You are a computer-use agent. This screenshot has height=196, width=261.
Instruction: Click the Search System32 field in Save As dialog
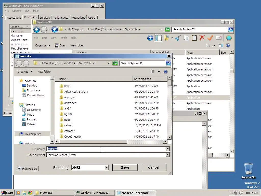[142, 63]
